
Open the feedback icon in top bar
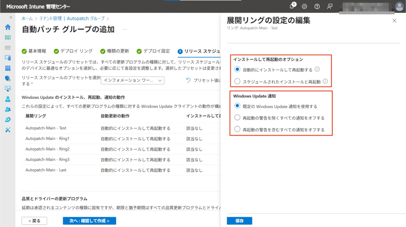330,6
